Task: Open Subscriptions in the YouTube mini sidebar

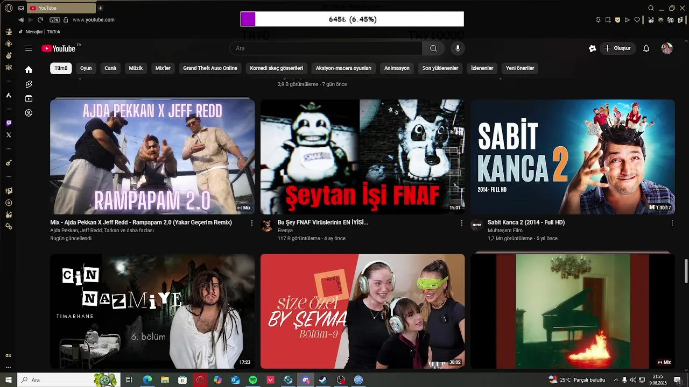Action: point(29,99)
